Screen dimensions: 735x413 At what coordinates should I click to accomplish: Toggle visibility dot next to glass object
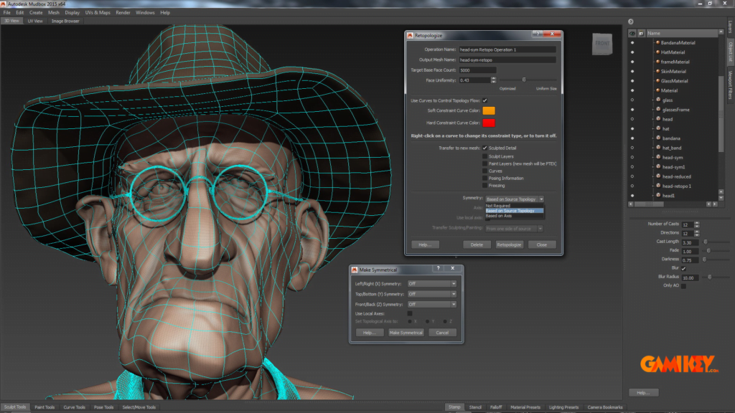point(632,100)
